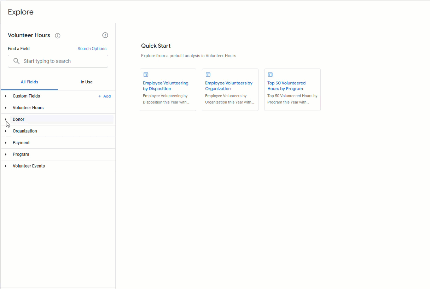The image size is (430, 289).
Task: Expand the Donor group arrow
Action: click(x=6, y=119)
